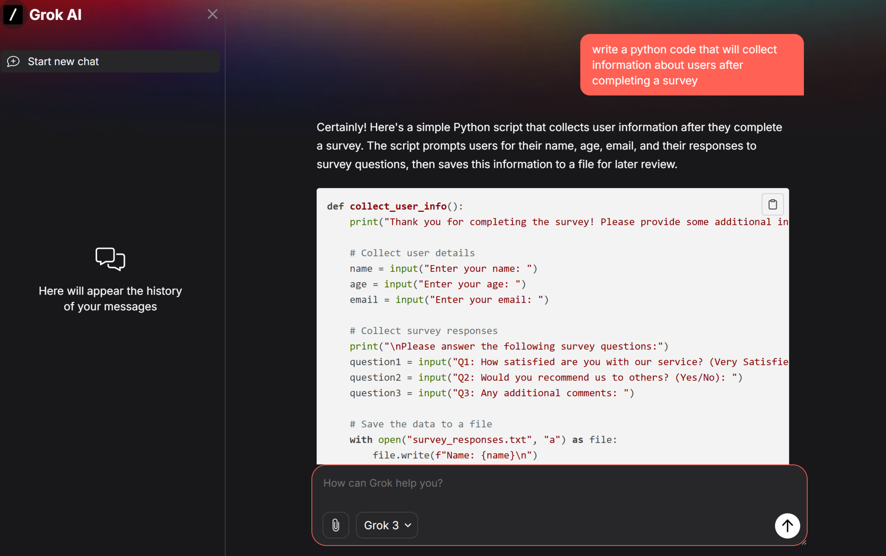This screenshot has width=886, height=556.
Task: Select the red user prompt message bubble
Action: pyautogui.click(x=692, y=65)
